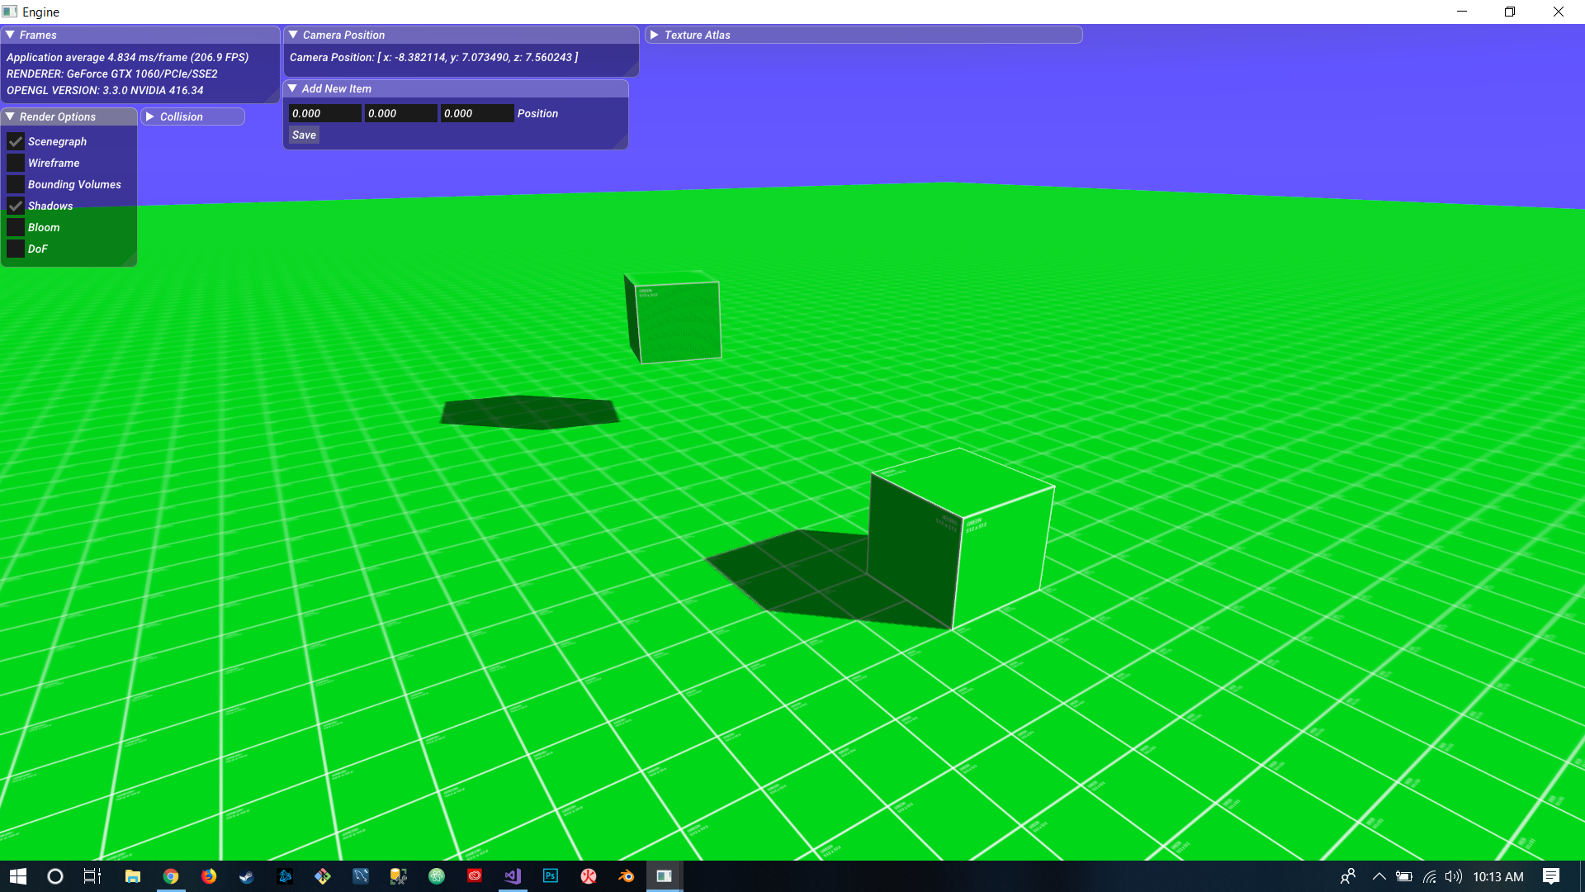Viewport: 1585px width, 892px height.
Task: Open File Explorer from taskbar
Action: coord(133,876)
